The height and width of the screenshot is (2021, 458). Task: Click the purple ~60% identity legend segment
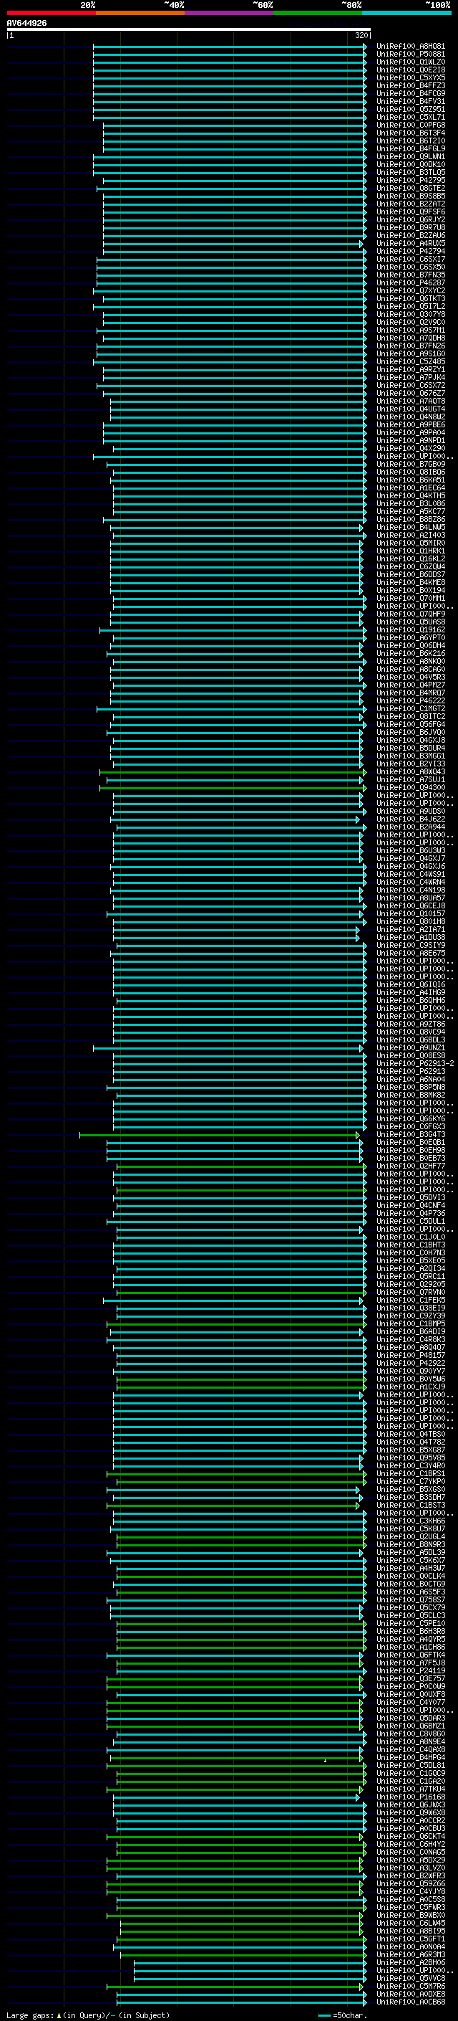tap(230, 13)
